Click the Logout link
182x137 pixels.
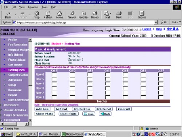147,29
